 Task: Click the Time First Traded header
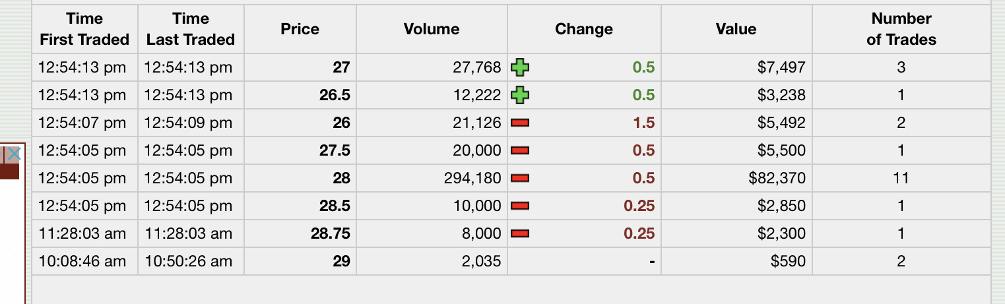click(84, 29)
